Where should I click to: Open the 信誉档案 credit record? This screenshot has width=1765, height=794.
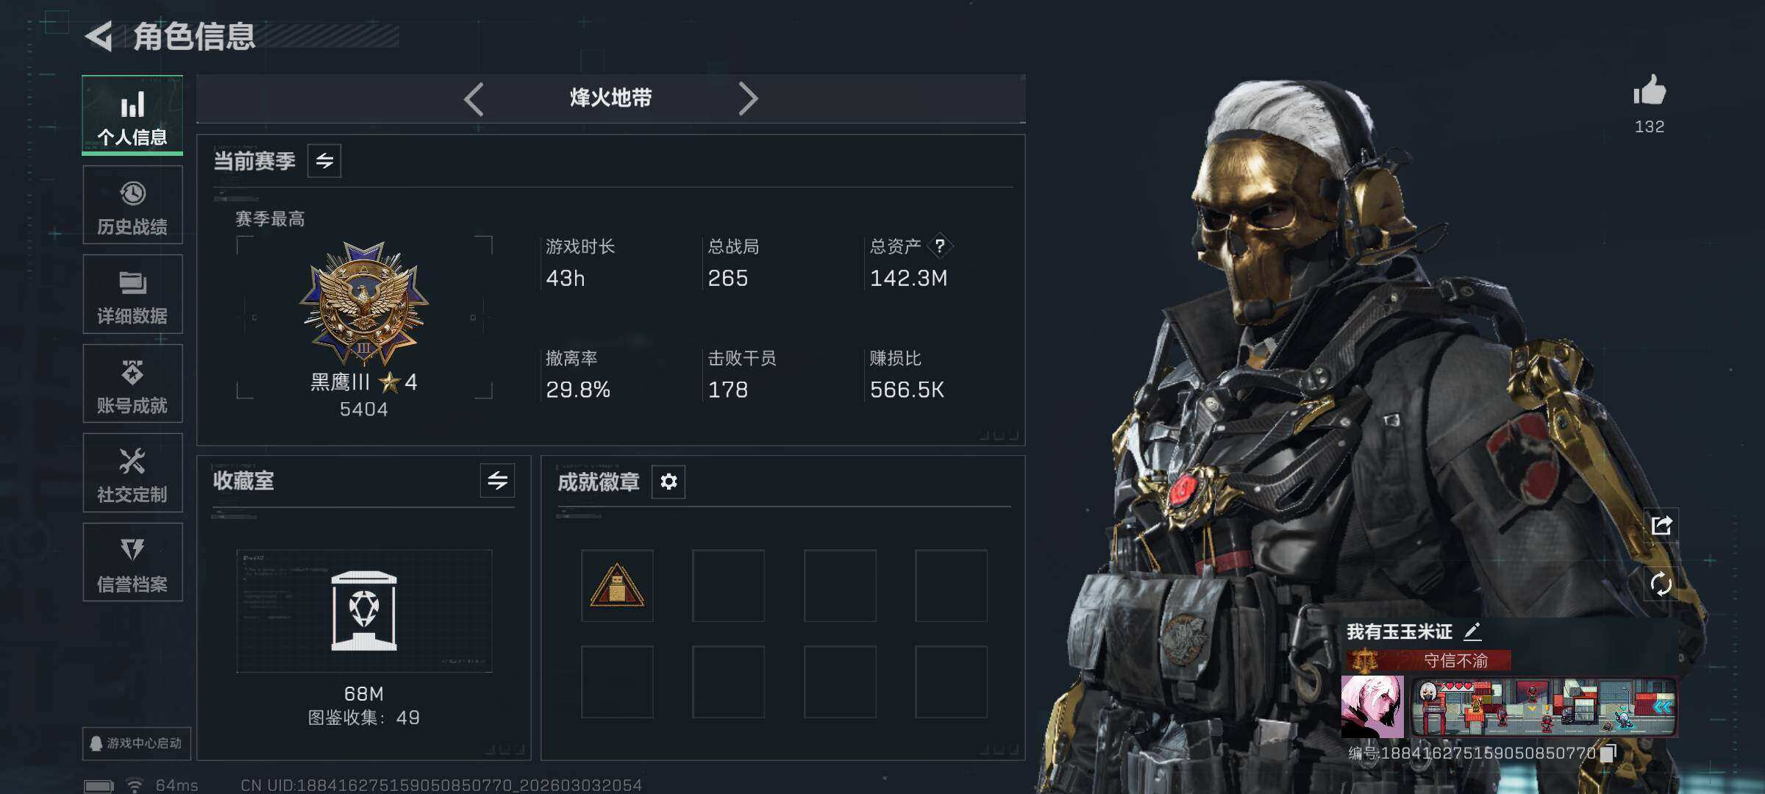coord(132,562)
